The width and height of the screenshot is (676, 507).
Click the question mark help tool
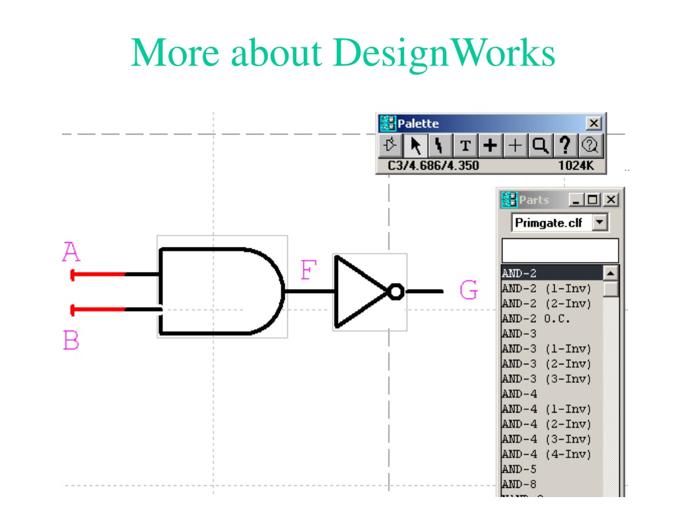click(x=565, y=145)
